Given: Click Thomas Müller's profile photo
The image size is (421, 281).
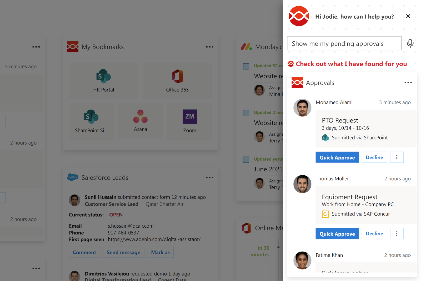Looking at the screenshot, I should pos(302,184).
